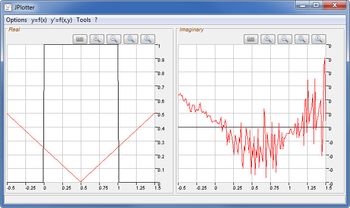Zoom out on the Real plot
This screenshot has width=350, height=208.
[114, 39]
